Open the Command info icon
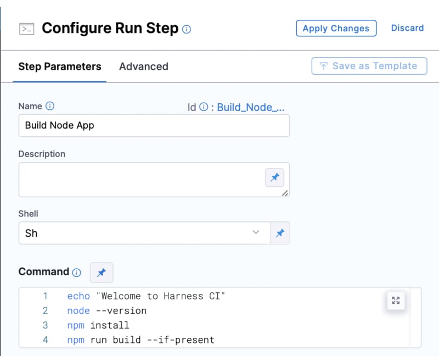 point(76,272)
